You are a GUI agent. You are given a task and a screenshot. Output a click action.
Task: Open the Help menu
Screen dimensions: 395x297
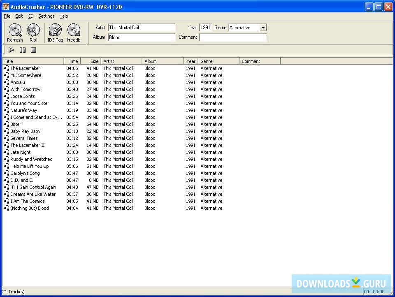click(x=63, y=16)
